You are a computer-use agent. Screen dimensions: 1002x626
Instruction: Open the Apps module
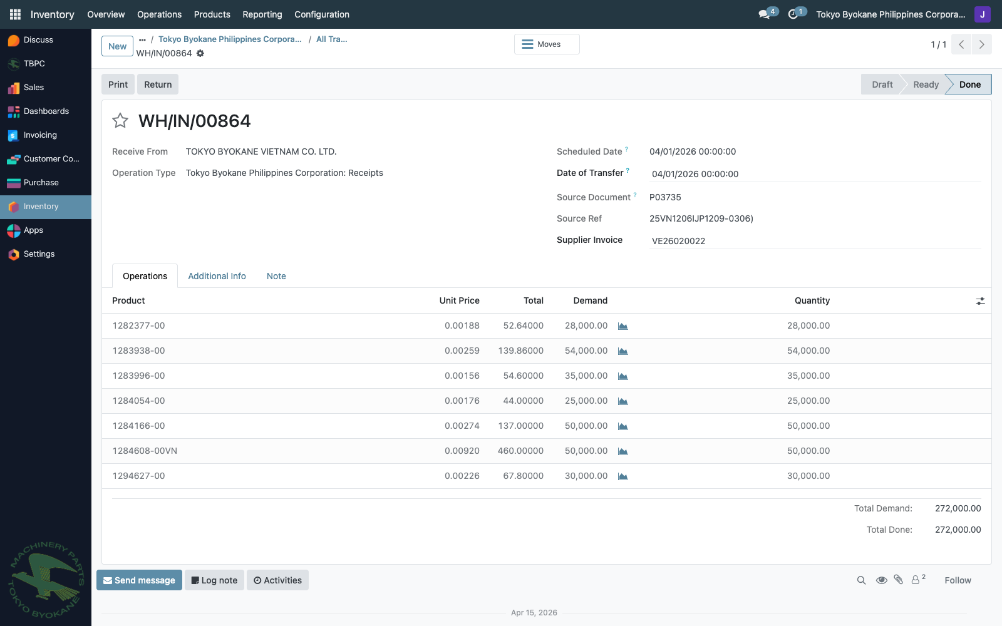pyautogui.click(x=46, y=230)
